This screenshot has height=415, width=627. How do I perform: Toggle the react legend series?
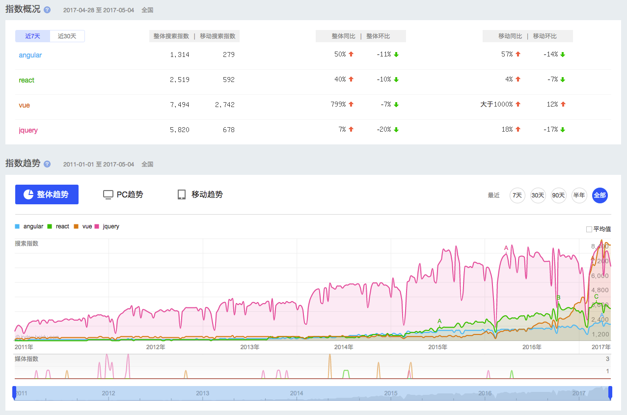[x=58, y=226]
